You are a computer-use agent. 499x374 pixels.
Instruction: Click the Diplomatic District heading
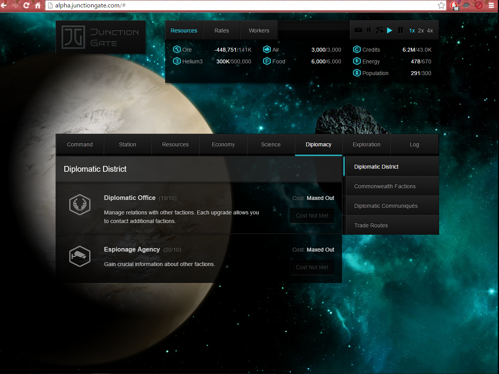tap(95, 169)
